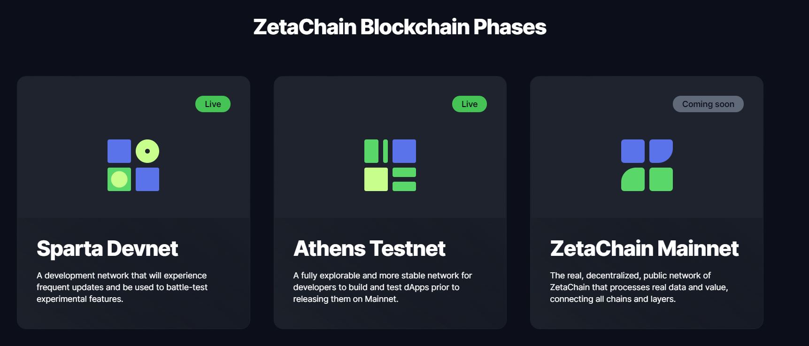This screenshot has width=809, height=346.
Task: Open the Athens Testnet heading
Action: tap(370, 248)
